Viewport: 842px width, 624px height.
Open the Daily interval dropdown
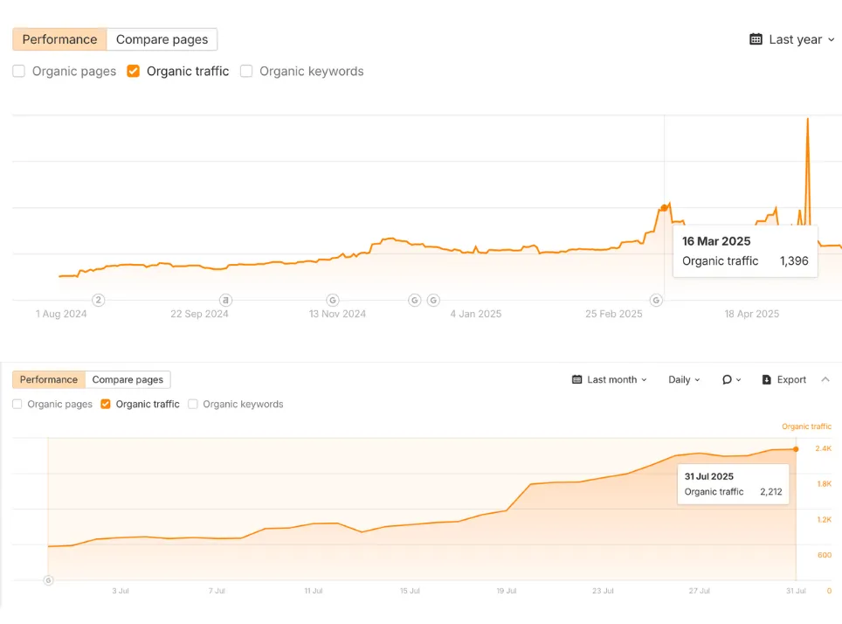pyautogui.click(x=684, y=380)
